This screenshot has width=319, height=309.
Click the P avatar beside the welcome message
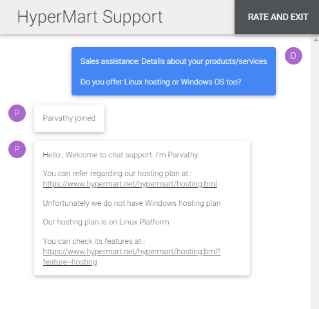coord(17,149)
